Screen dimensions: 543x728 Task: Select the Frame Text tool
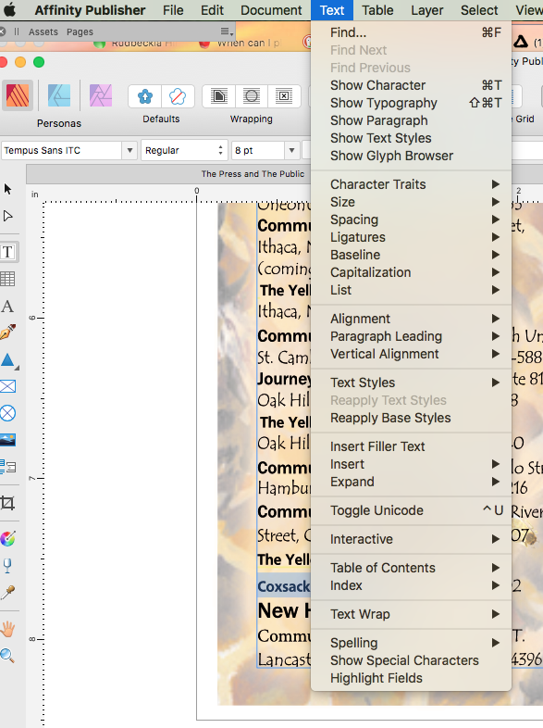click(x=8, y=252)
